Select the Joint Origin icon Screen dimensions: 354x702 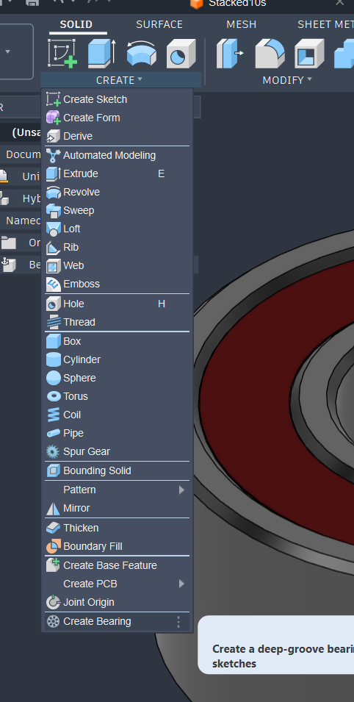click(x=54, y=602)
